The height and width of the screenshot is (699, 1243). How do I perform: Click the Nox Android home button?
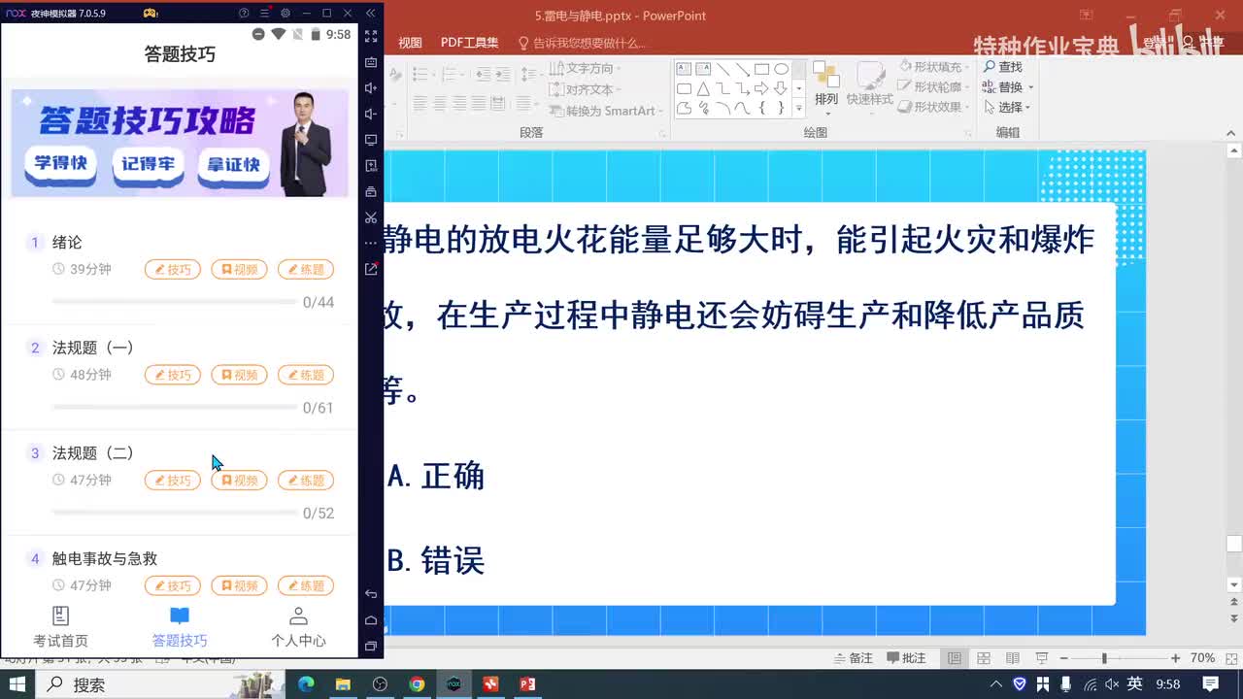click(371, 619)
